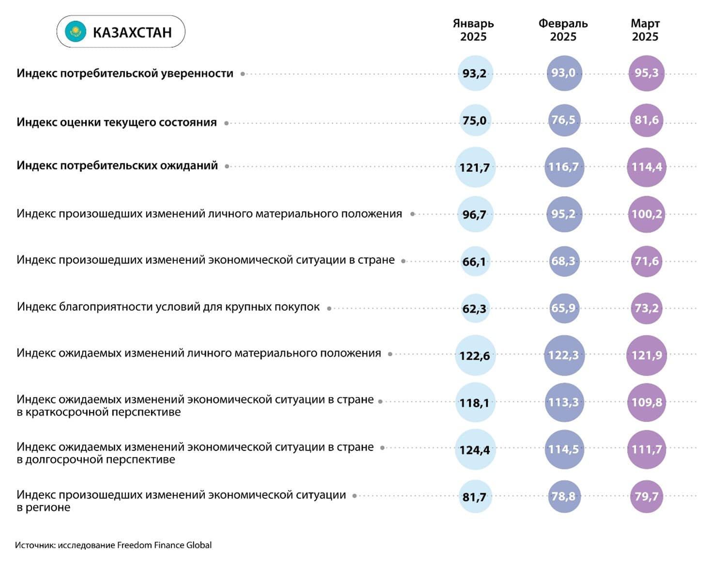This screenshot has height=566, width=713.
Task: Click the January 93,2 light blue bubble
Action: point(475,74)
